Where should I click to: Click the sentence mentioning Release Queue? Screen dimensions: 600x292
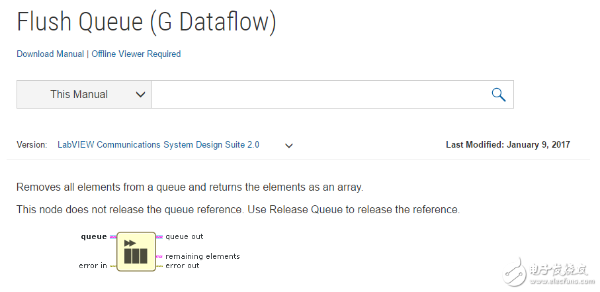click(238, 210)
